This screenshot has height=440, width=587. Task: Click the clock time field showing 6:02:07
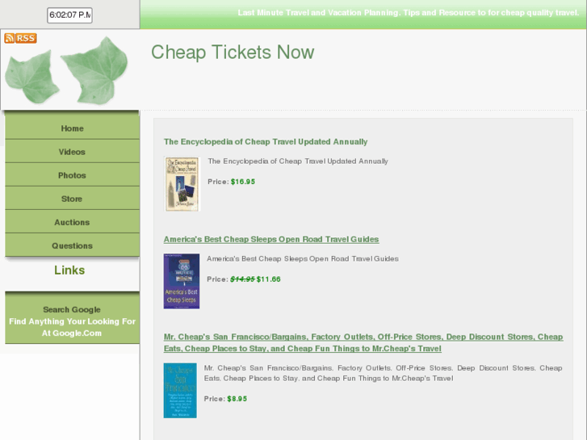[x=69, y=15]
